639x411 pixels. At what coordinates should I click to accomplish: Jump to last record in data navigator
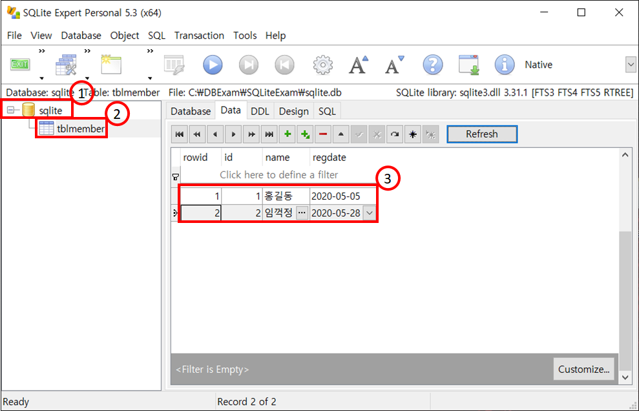click(x=269, y=134)
